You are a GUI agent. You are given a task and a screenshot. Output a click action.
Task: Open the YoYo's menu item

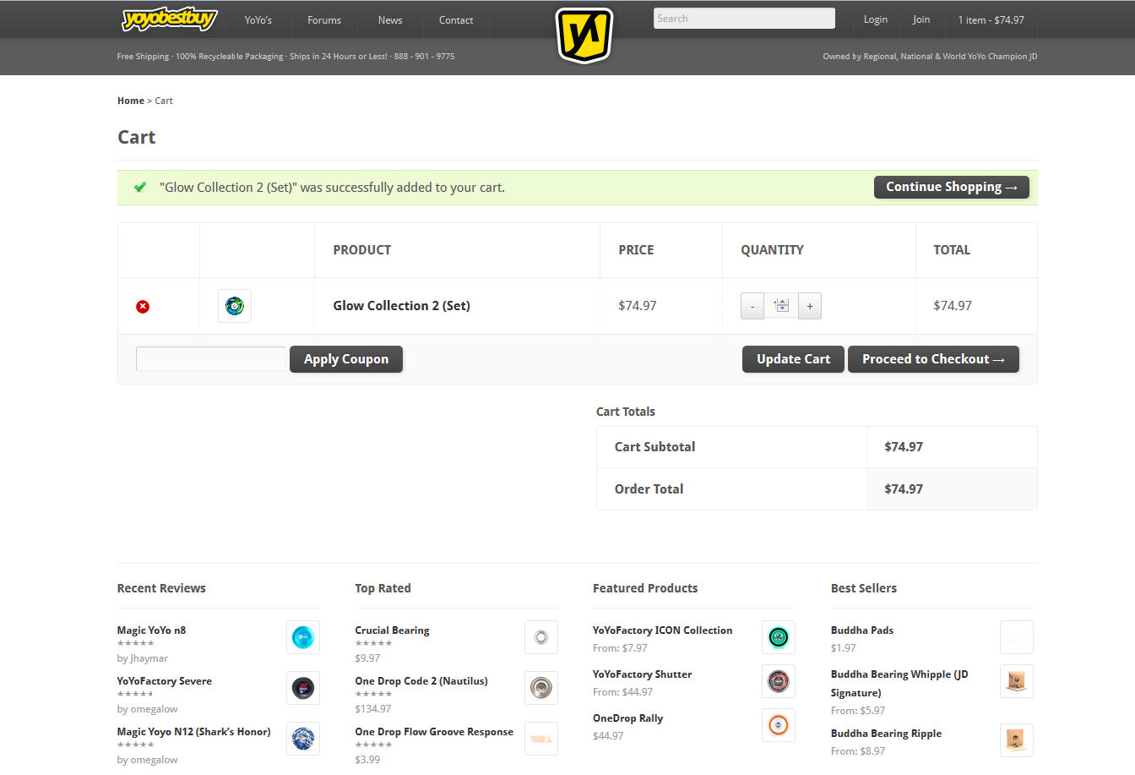[x=258, y=20]
